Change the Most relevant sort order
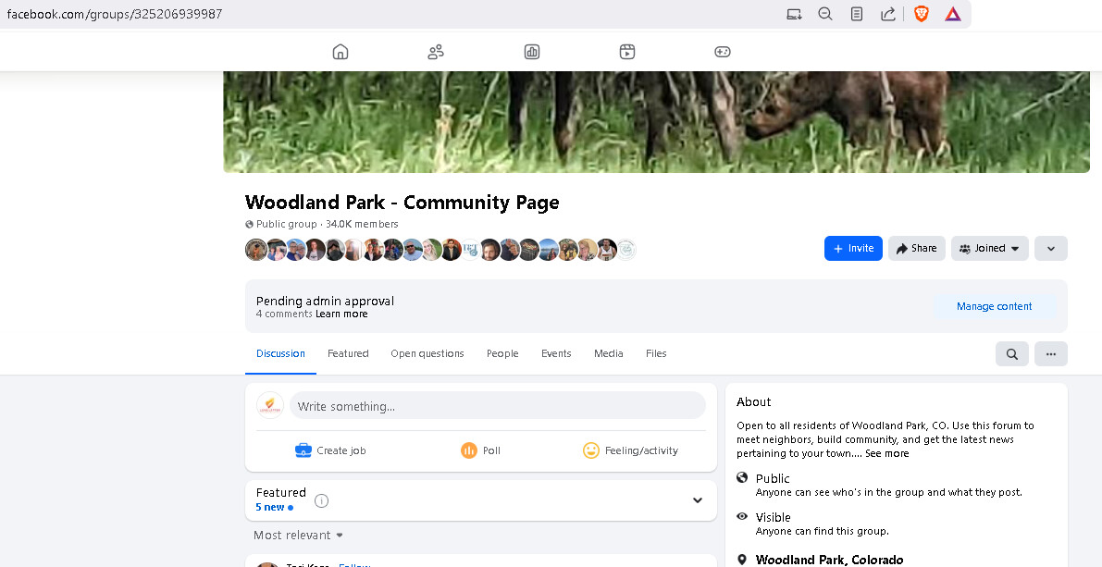 pos(298,535)
